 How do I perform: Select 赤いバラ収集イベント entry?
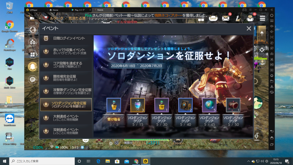(66, 52)
